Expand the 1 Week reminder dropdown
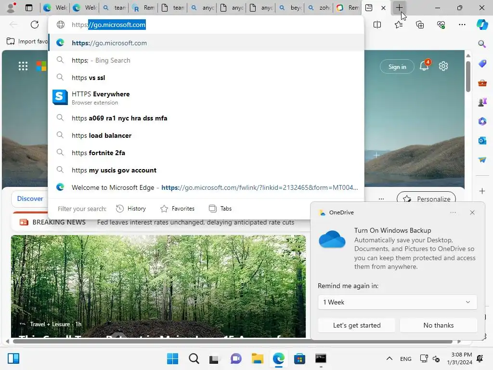 click(397, 302)
